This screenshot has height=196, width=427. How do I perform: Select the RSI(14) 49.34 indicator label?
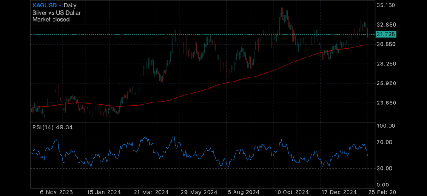coord(53,127)
